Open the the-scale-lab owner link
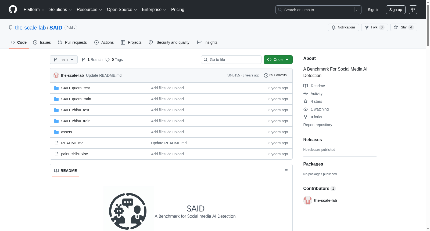 [30, 28]
